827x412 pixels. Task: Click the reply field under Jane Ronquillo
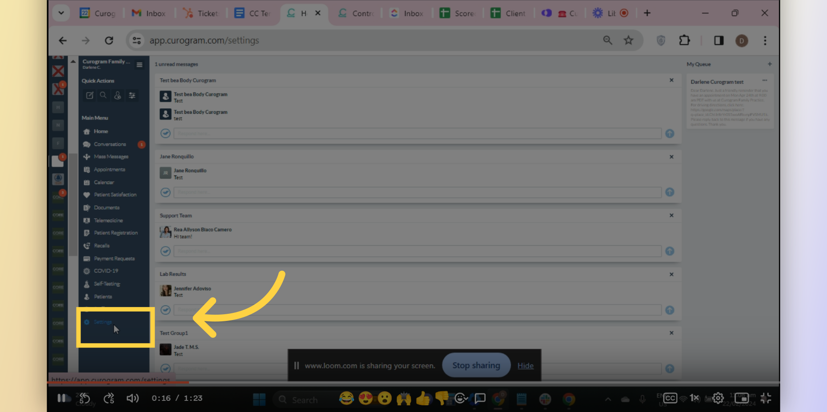[417, 192]
